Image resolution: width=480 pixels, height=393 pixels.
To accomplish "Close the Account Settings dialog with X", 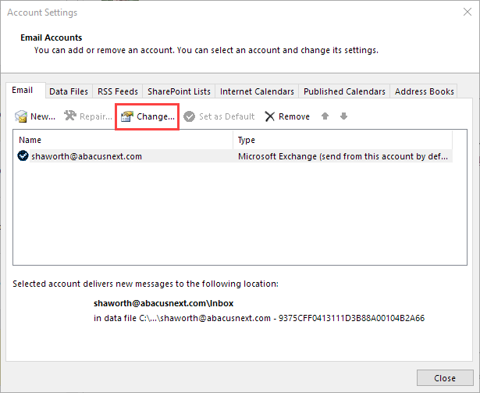I will pos(468,12).
